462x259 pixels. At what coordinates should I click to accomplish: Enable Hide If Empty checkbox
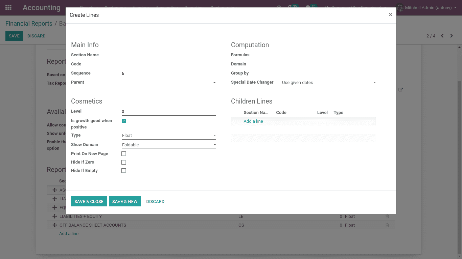pyautogui.click(x=124, y=171)
